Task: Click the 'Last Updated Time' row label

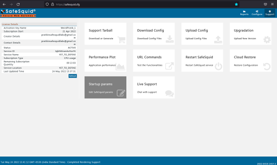Action: click(14, 71)
